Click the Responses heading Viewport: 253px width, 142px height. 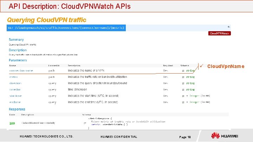(x=17, y=109)
